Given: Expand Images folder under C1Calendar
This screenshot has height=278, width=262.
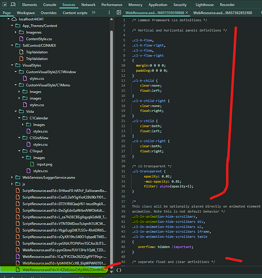Looking at the screenshot, I should (x=23, y=125).
